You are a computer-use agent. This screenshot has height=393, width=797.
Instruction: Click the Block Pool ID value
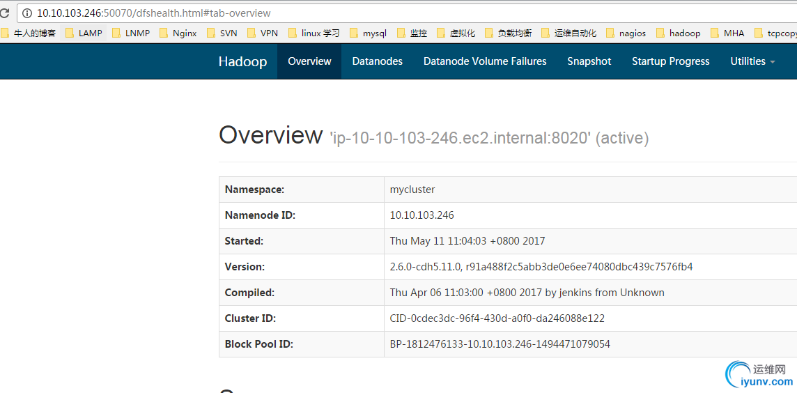(500, 344)
